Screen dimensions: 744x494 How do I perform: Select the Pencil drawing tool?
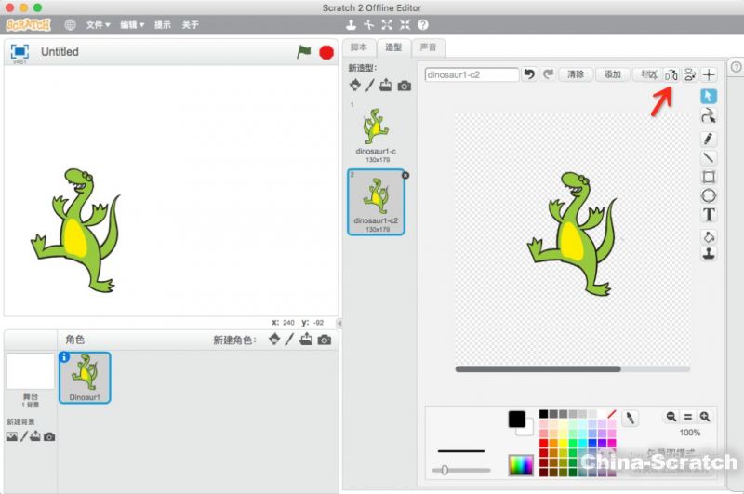tap(709, 138)
